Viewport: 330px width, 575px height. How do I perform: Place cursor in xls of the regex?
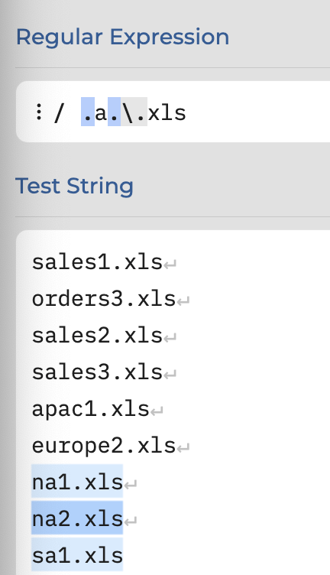coord(167,113)
